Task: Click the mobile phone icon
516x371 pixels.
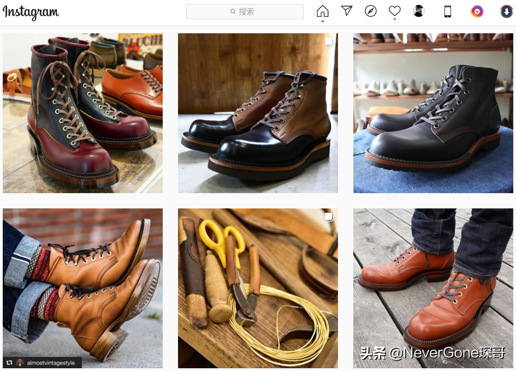Action: [x=448, y=11]
